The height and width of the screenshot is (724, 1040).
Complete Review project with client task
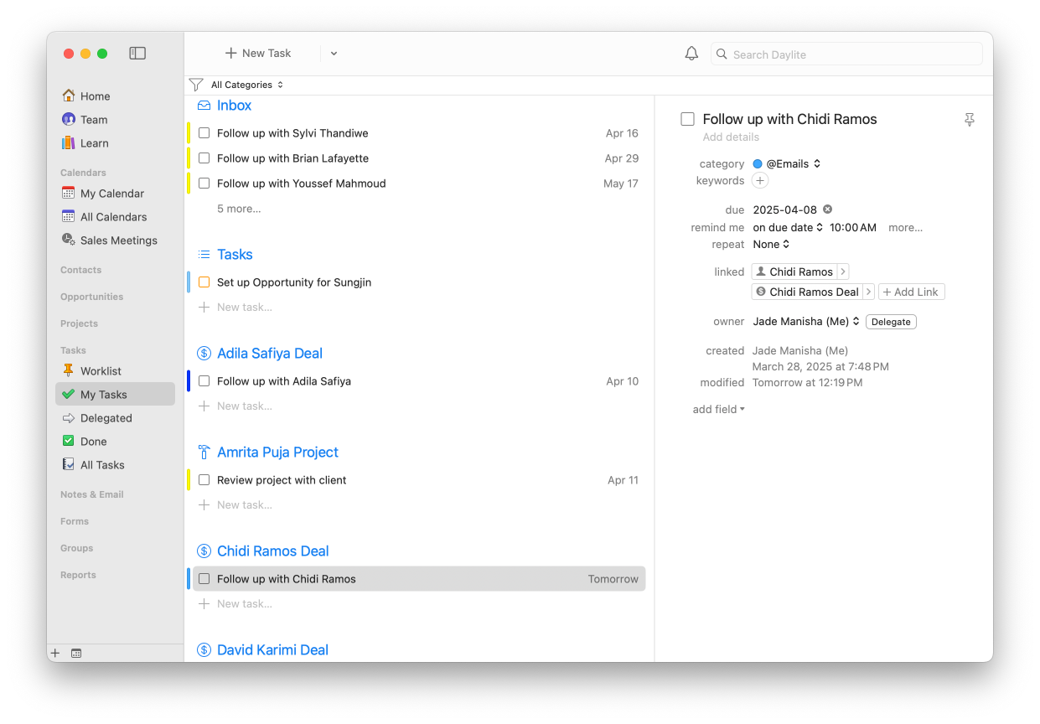(x=204, y=480)
